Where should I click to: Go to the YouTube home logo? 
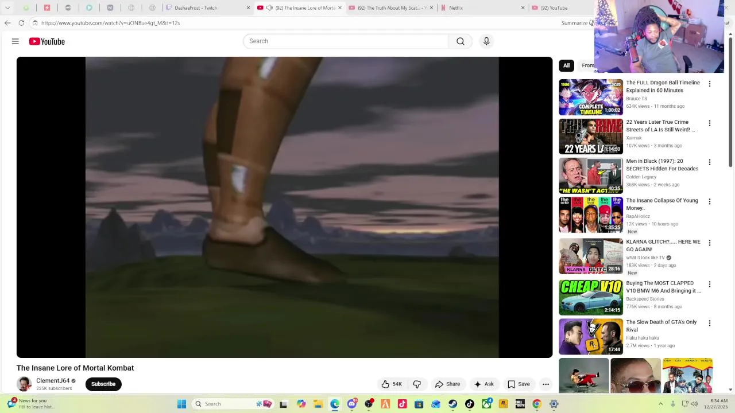coord(47,41)
